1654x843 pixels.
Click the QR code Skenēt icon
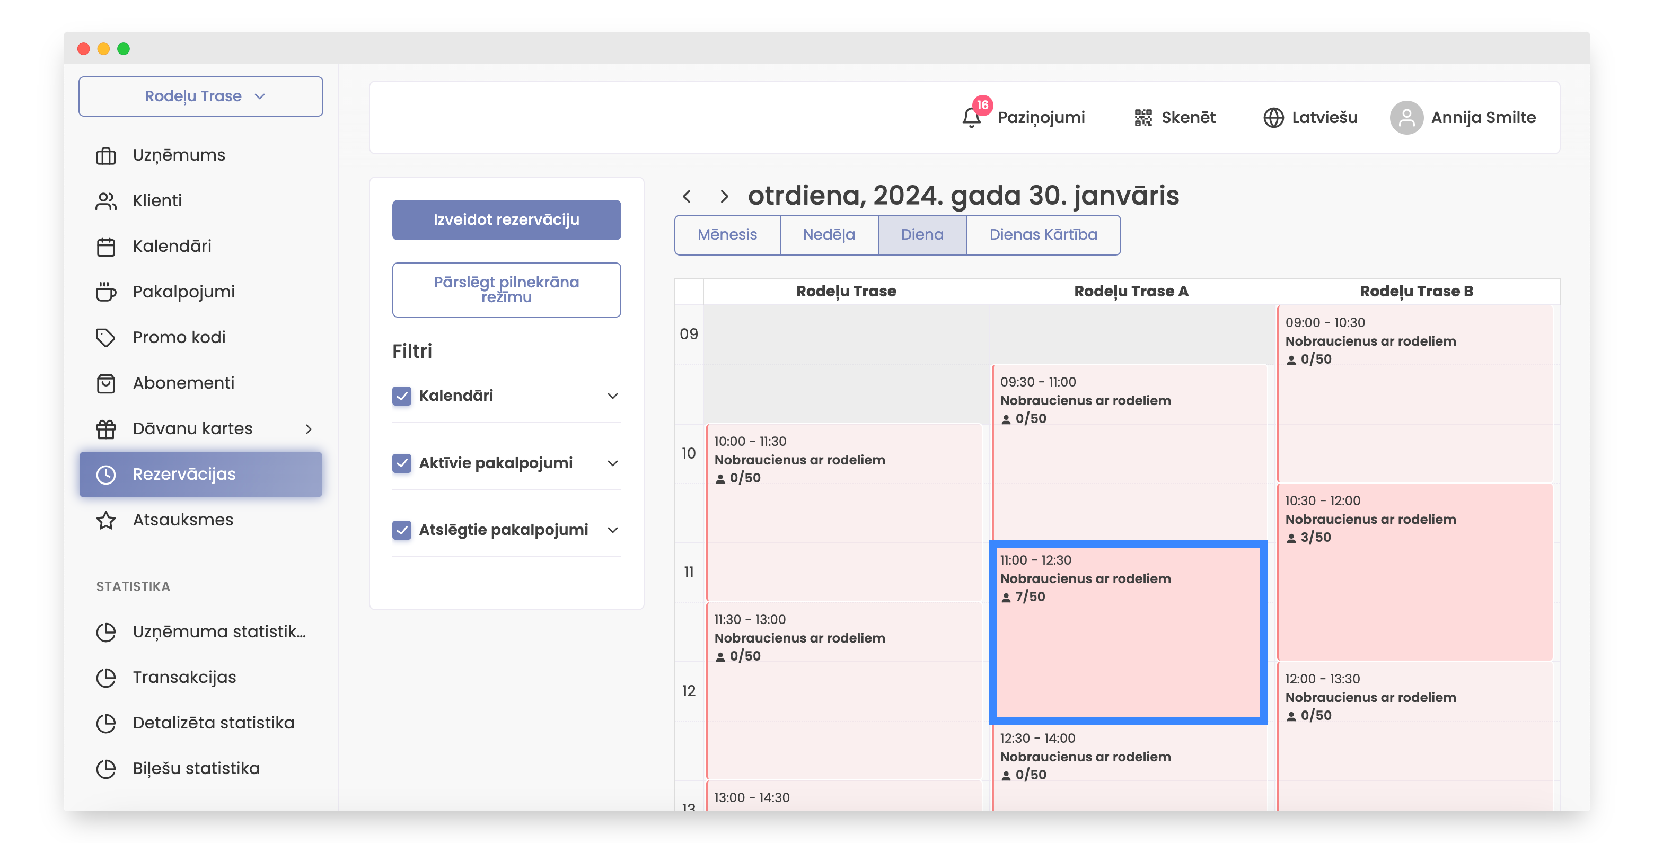1143,118
